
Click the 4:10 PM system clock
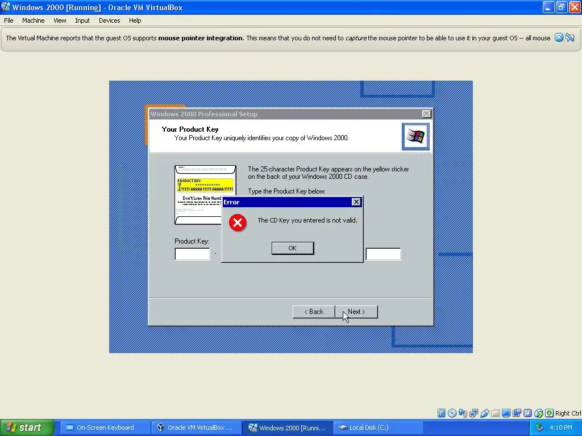(561, 427)
